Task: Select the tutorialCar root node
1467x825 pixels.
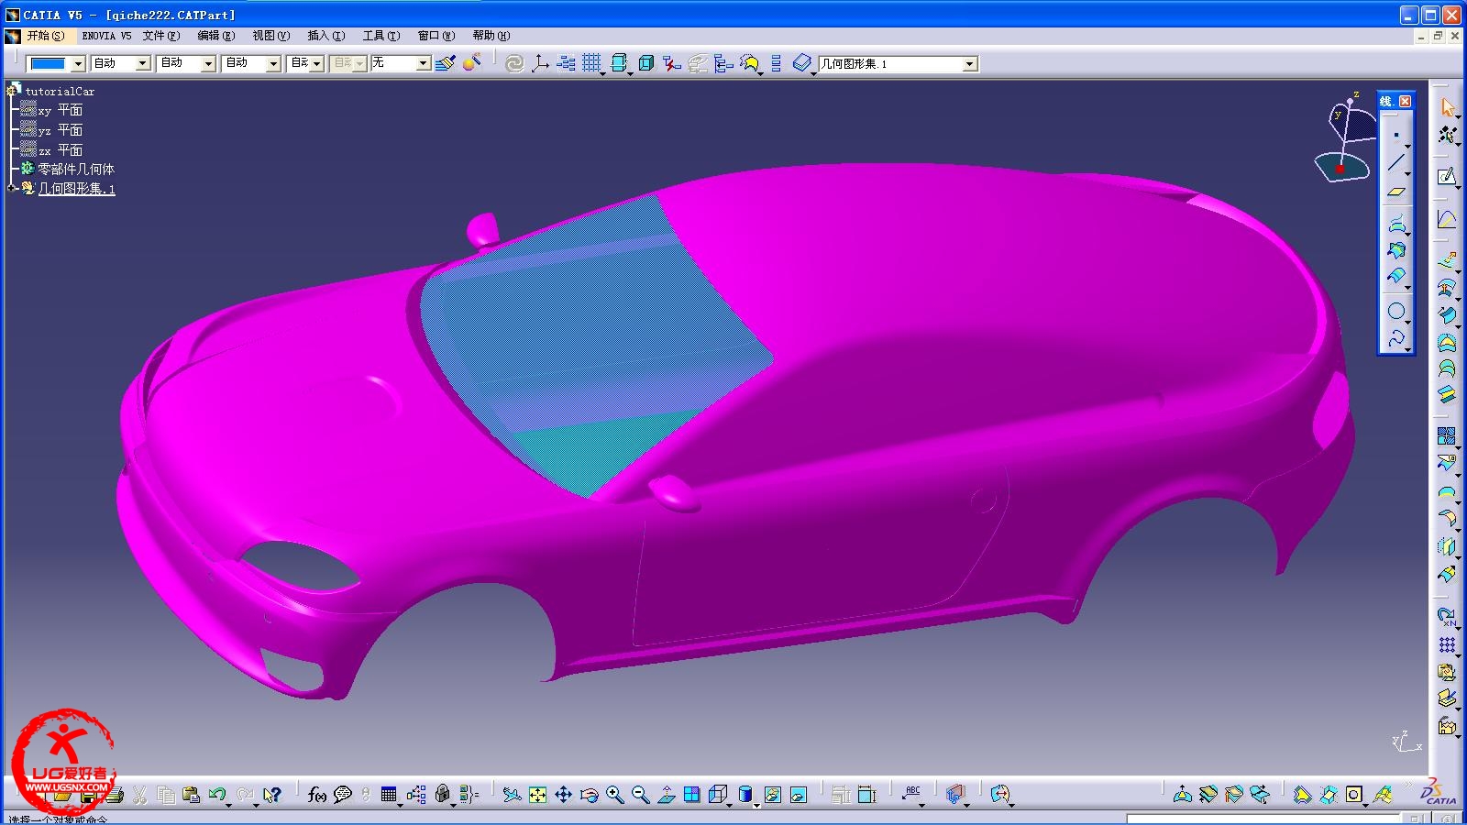Action: coord(60,91)
